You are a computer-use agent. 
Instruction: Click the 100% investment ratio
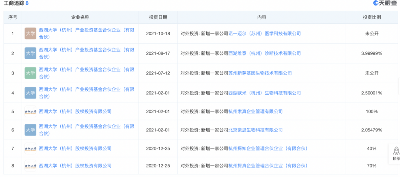click(372, 111)
